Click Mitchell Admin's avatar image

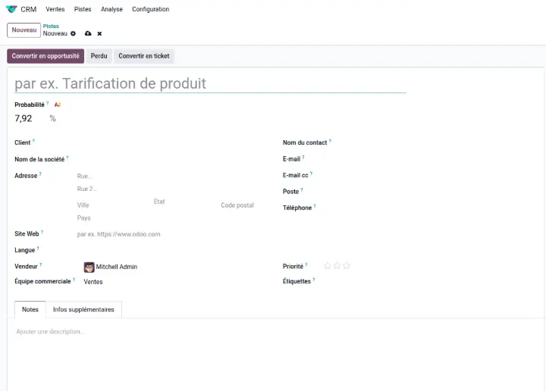pyautogui.click(x=89, y=267)
